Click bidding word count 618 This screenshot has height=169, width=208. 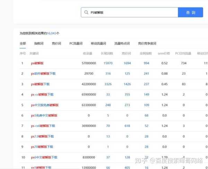(127, 126)
